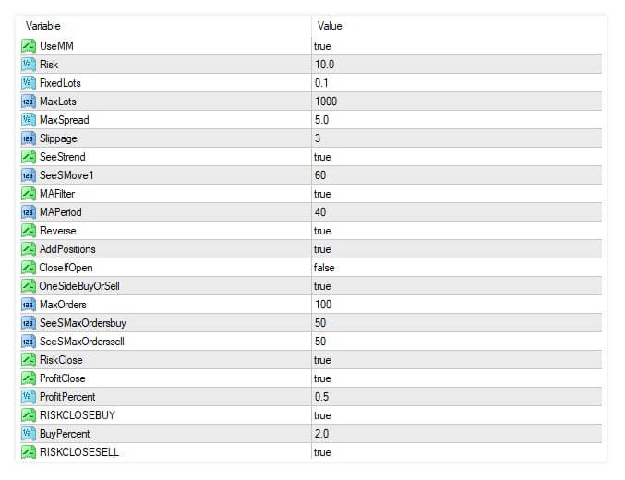Select the Risk double-type icon
The height and width of the screenshot is (480, 625).
click(x=29, y=65)
